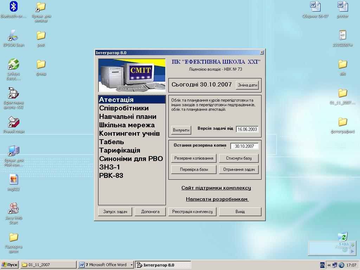
Task: Select Атестація in the task list
Action: 132,99
